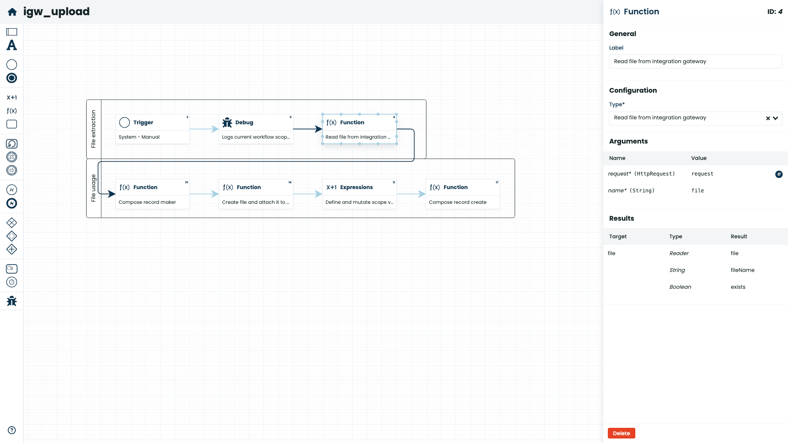The image size is (788, 443).
Task: Select the swimlane tool in the left toolbar
Action: (11, 32)
